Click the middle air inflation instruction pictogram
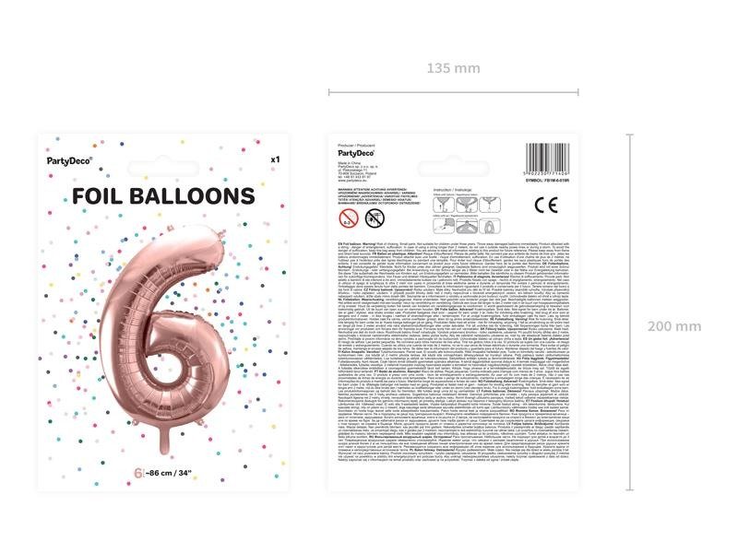The image size is (738, 553). click(x=467, y=226)
